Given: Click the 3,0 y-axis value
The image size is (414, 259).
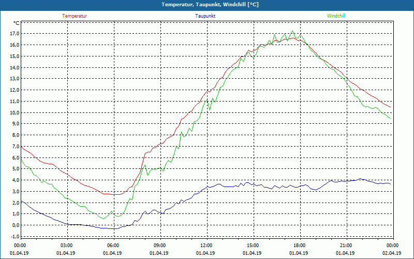Looking at the screenshot, I should point(16,192).
